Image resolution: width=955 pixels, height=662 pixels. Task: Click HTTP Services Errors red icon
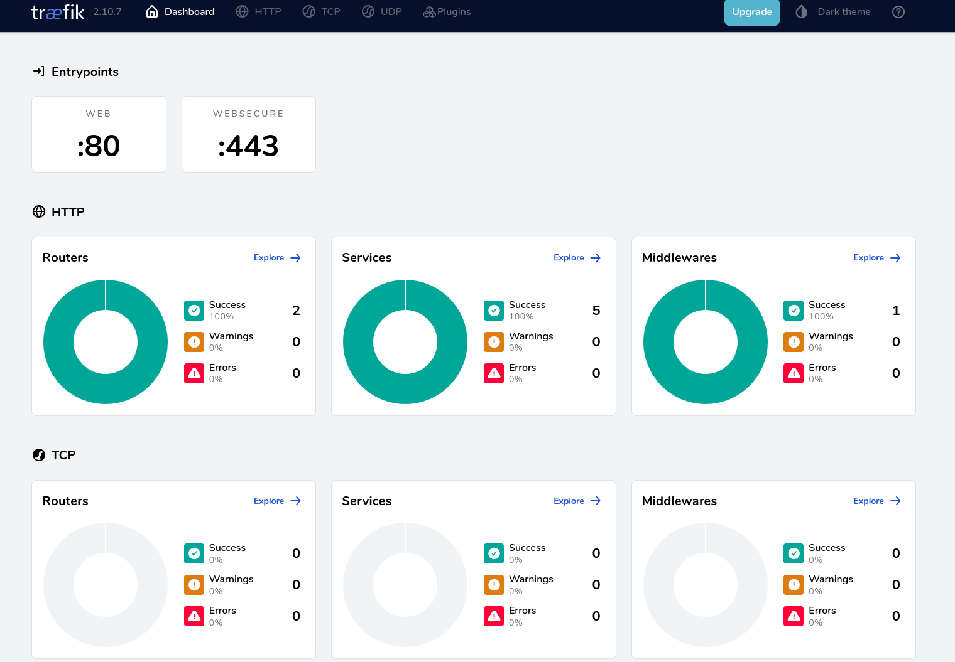coord(494,373)
